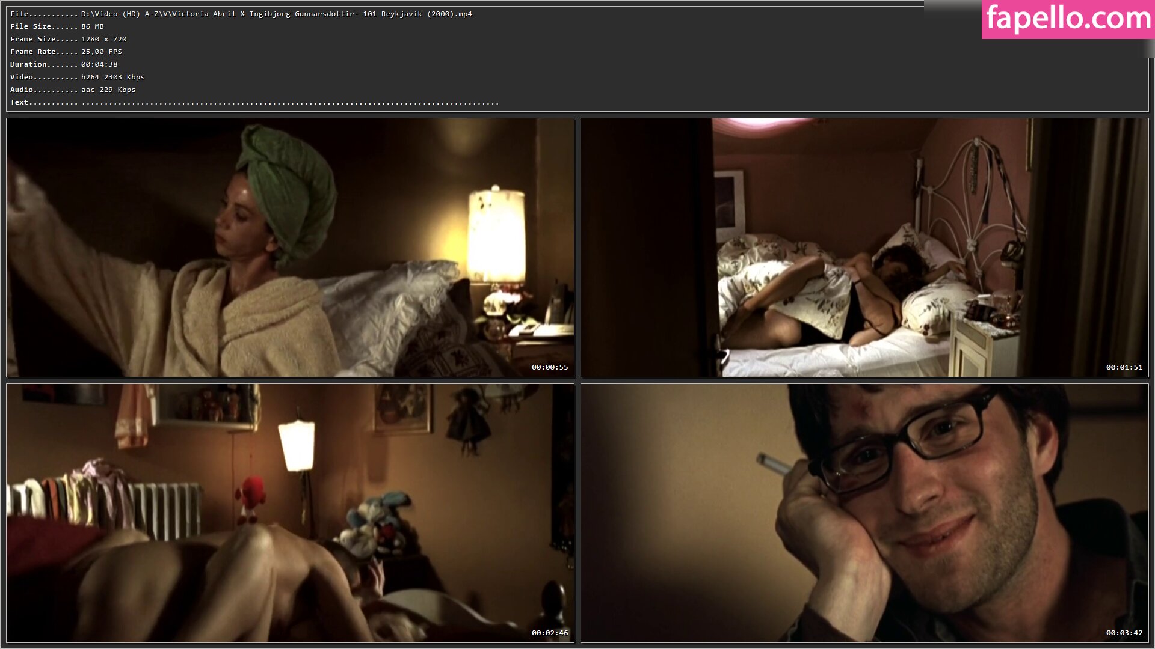1155x649 pixels.
Task: Click the 00:02:46 timestamp label
Action: [x=549, y=633]
